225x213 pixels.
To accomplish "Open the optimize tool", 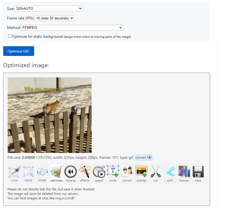I will pos(56,173).
